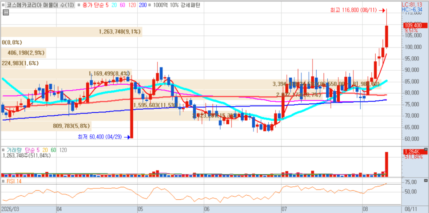Toggle the square marker before 1000억 10% 강세패턴
Viewport: 429px width, 213px height.
[x=150, y=5]
